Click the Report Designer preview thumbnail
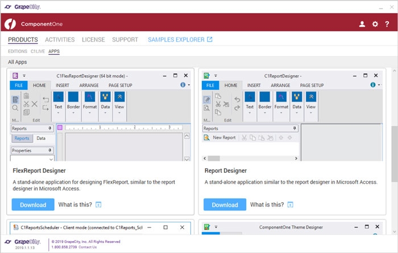The height and width of the screenshot is (253, 398). tap(292, 116)
